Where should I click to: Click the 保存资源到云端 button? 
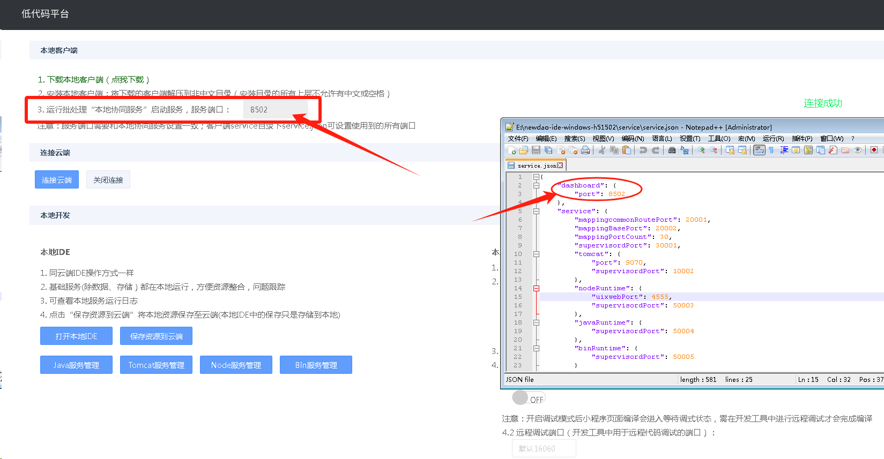coord(156,336)
